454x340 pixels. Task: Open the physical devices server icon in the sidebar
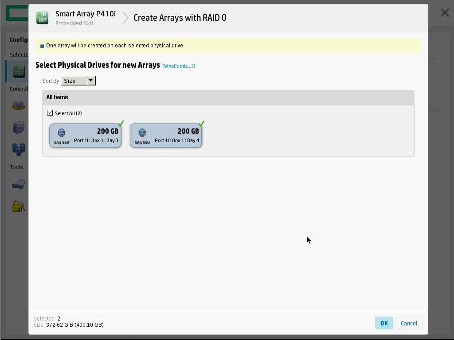tap(19, 127)
